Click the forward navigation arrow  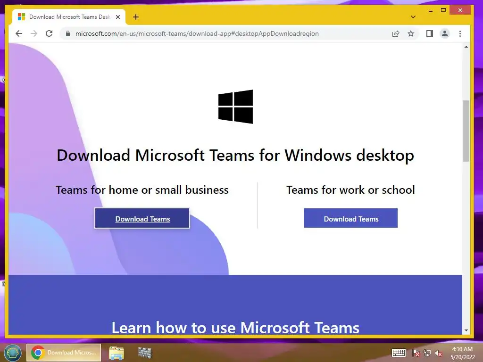coord(34,33)
